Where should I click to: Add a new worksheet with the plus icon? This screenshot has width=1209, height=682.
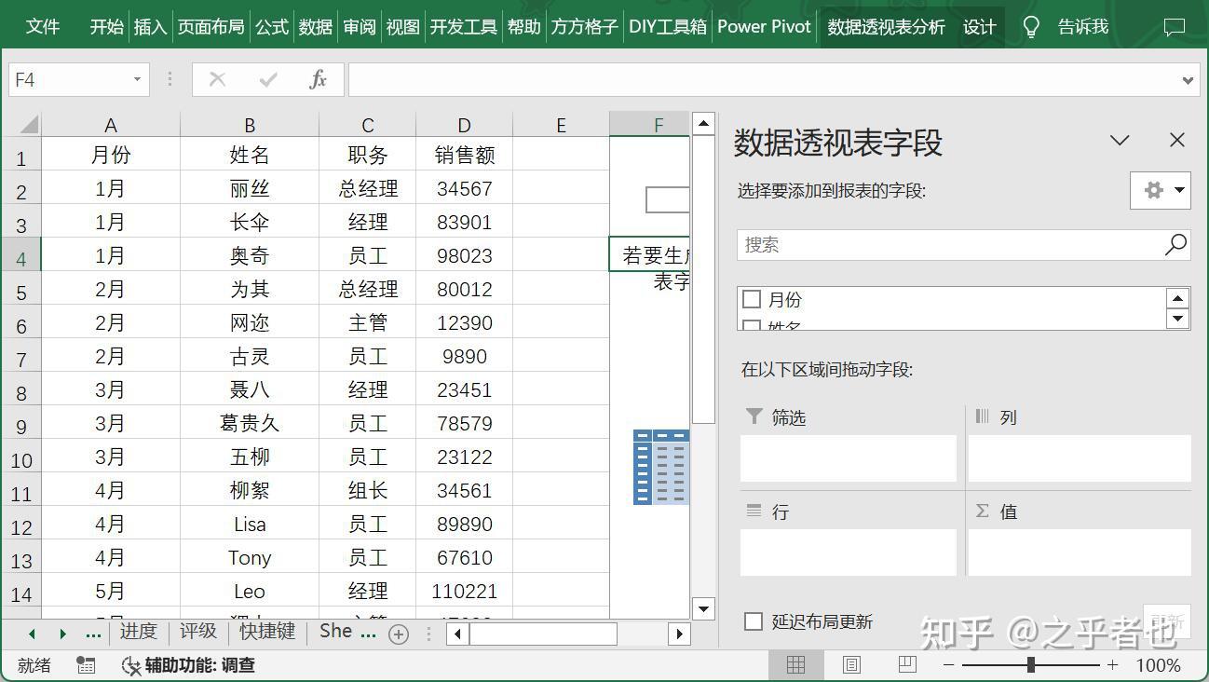pyautogui.click(x=399, y=633)
